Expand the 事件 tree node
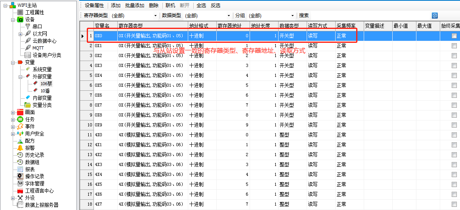 (13, 127)
